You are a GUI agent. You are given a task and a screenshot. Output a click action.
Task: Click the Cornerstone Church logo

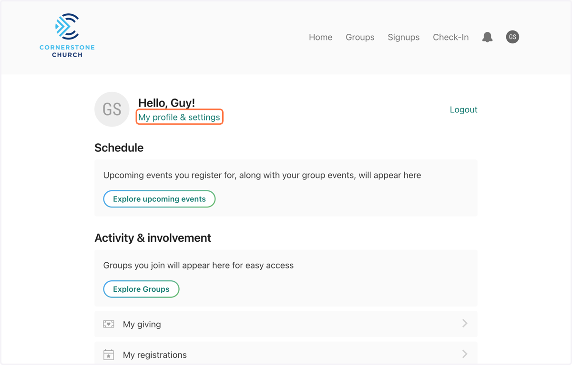(67, 35)
